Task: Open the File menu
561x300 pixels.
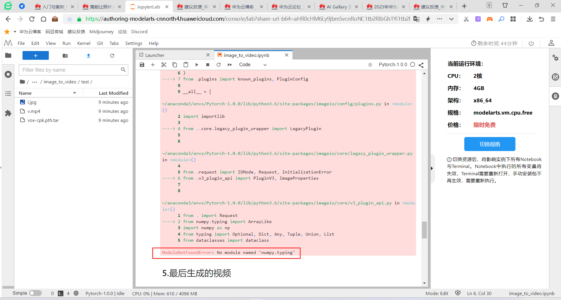Action: [x=21, y=43]
